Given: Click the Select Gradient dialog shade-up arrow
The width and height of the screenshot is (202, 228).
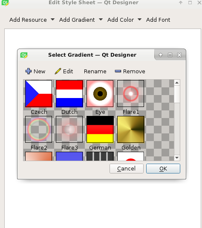Looking at the screenshot, I should tap(161, 55).
